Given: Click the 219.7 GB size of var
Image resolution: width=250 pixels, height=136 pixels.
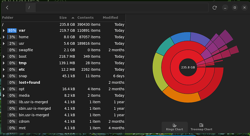Looking at the screenshot, I should [x=67, y=30].
